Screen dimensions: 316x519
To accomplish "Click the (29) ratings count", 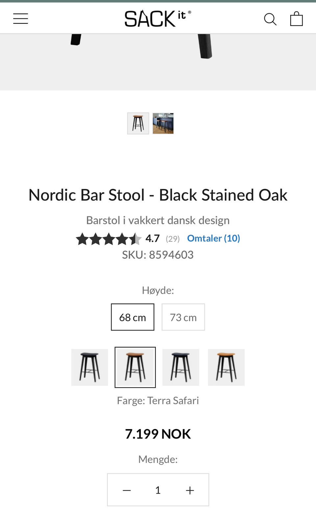I will pos(173,239).
